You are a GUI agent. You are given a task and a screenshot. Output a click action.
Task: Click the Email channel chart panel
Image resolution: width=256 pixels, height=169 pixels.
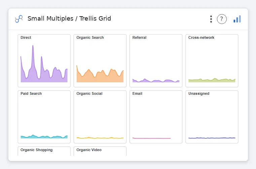[156, 117]
